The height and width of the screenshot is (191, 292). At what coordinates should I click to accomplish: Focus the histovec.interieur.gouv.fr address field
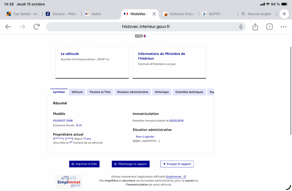(146, 27)
